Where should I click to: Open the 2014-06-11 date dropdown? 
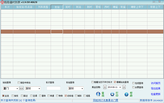pos(120,87)
